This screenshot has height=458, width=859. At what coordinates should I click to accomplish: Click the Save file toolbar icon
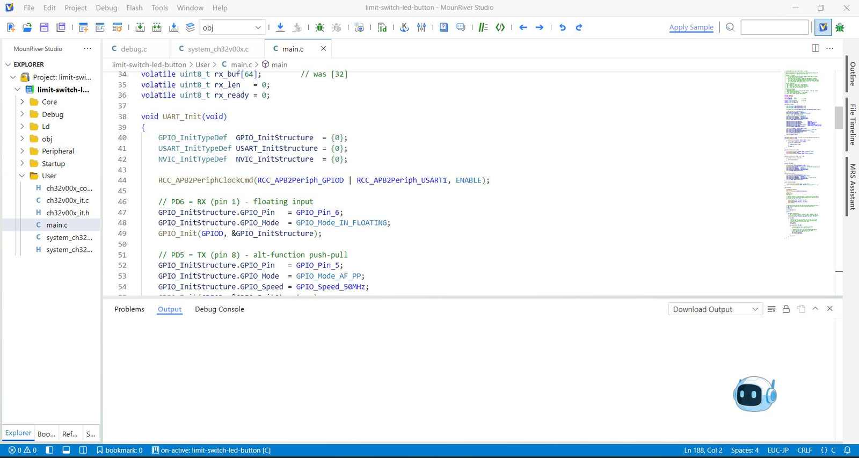tap(45, 27)
